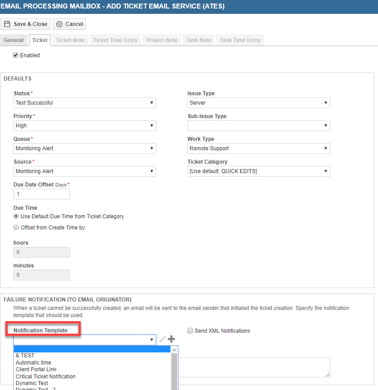The height and width of the screenshot is (390, 378).
Task: Open the Work Type dropdown
Action: point(258,148)
